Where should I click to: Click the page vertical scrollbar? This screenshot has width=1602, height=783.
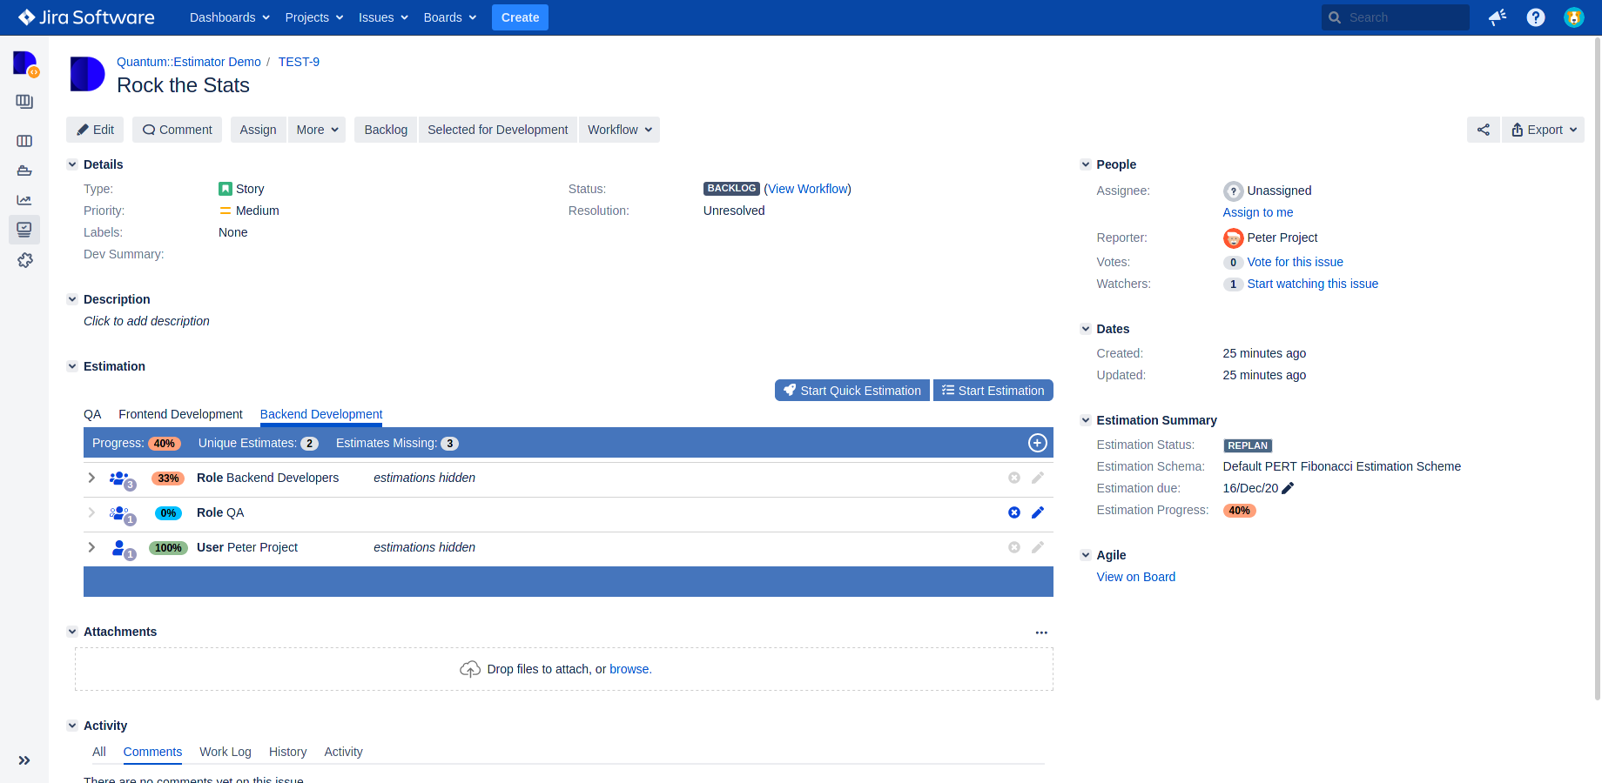point(1597,370)
